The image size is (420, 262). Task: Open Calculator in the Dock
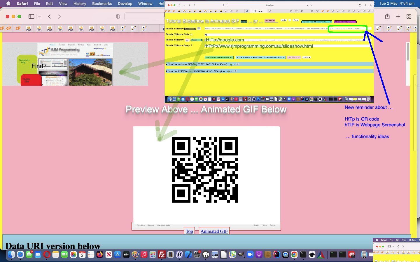[171, 254]
